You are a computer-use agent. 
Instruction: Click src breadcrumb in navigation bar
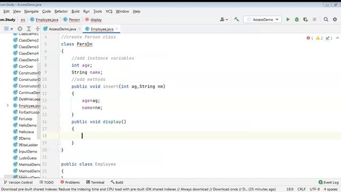point(23,20)
